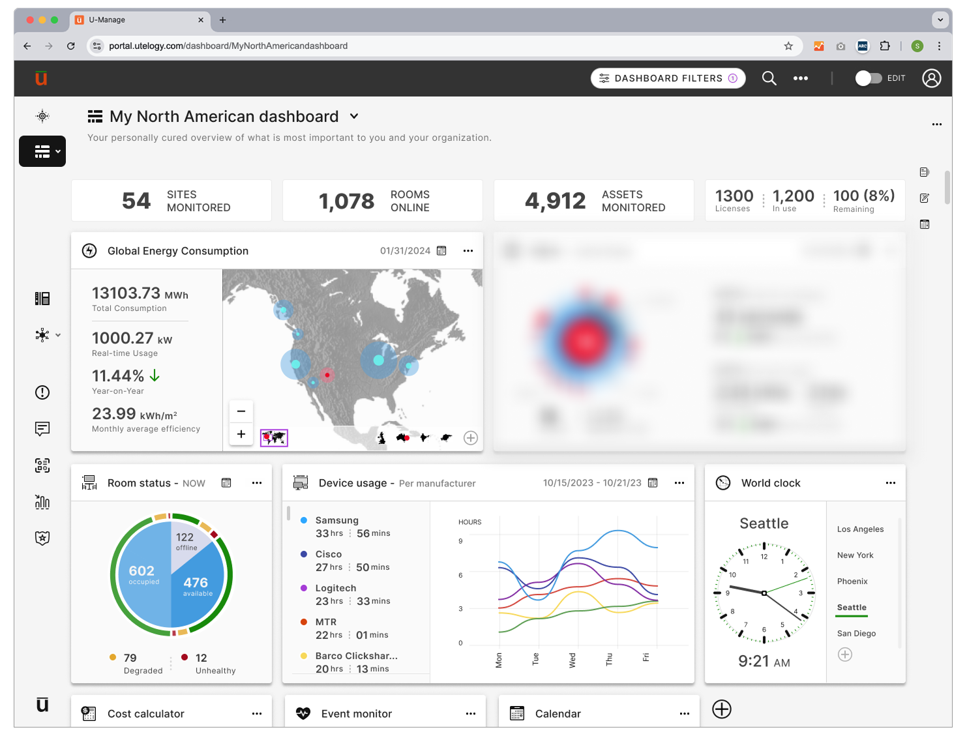Select New York in World clock
The image size is (967, 736).
[x=855, y=555]
